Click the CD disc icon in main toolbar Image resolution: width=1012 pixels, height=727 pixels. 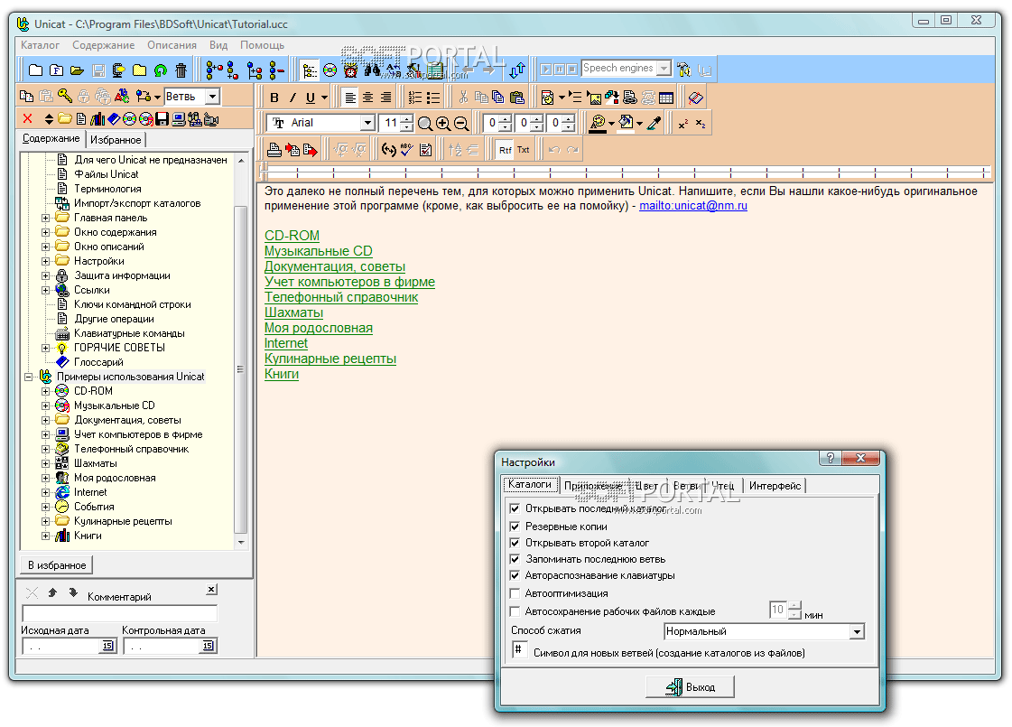click(330, 70)
